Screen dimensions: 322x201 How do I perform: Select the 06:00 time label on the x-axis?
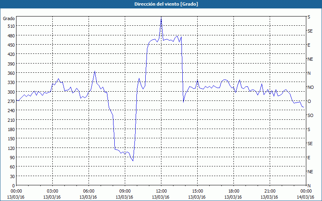(89, 191)
